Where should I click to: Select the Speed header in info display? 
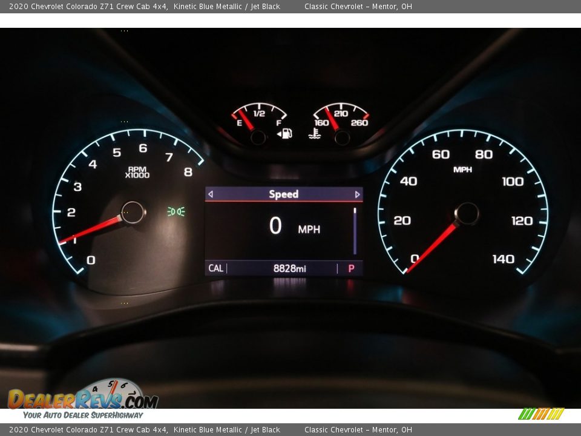point(283,194)
